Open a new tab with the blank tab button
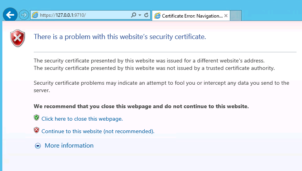This screenshot has width=302, height=171. click(x=236, y=16)
